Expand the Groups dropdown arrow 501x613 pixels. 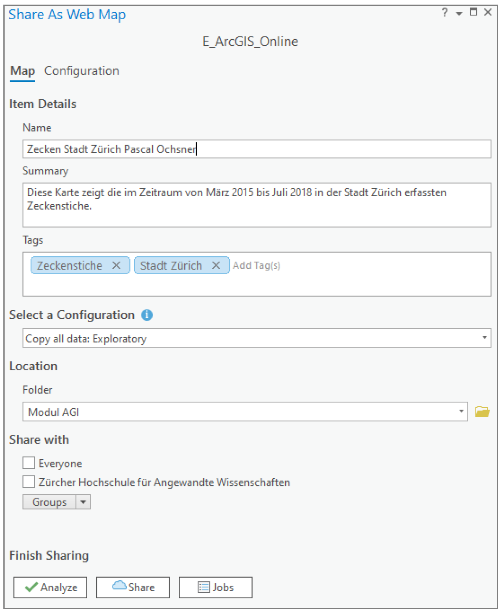click(83, 502)
